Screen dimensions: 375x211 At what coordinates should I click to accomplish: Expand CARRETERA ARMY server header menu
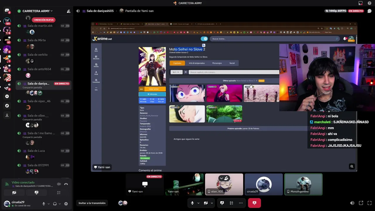pos(37,11)
